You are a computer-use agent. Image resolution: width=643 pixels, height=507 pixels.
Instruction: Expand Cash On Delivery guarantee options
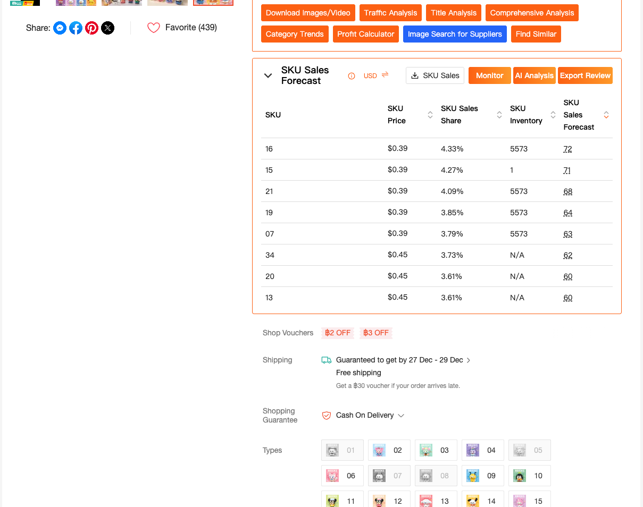[x=401, y=416]
